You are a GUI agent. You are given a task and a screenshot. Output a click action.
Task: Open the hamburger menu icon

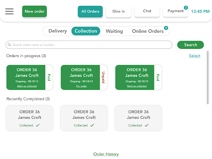10,11
